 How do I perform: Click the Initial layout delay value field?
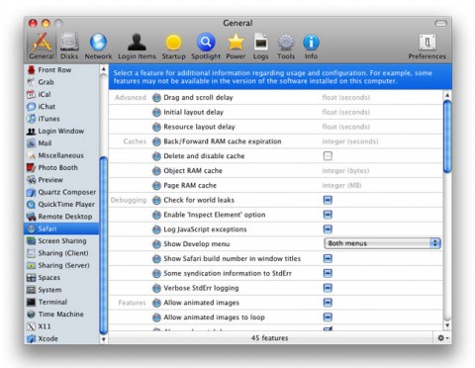click(345, 112)
